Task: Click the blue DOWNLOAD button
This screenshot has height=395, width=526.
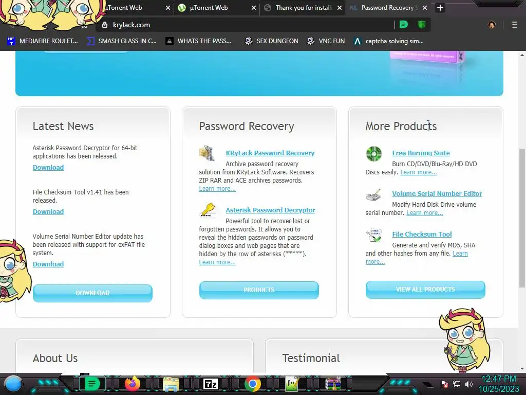Action: [x=92, y=293]
